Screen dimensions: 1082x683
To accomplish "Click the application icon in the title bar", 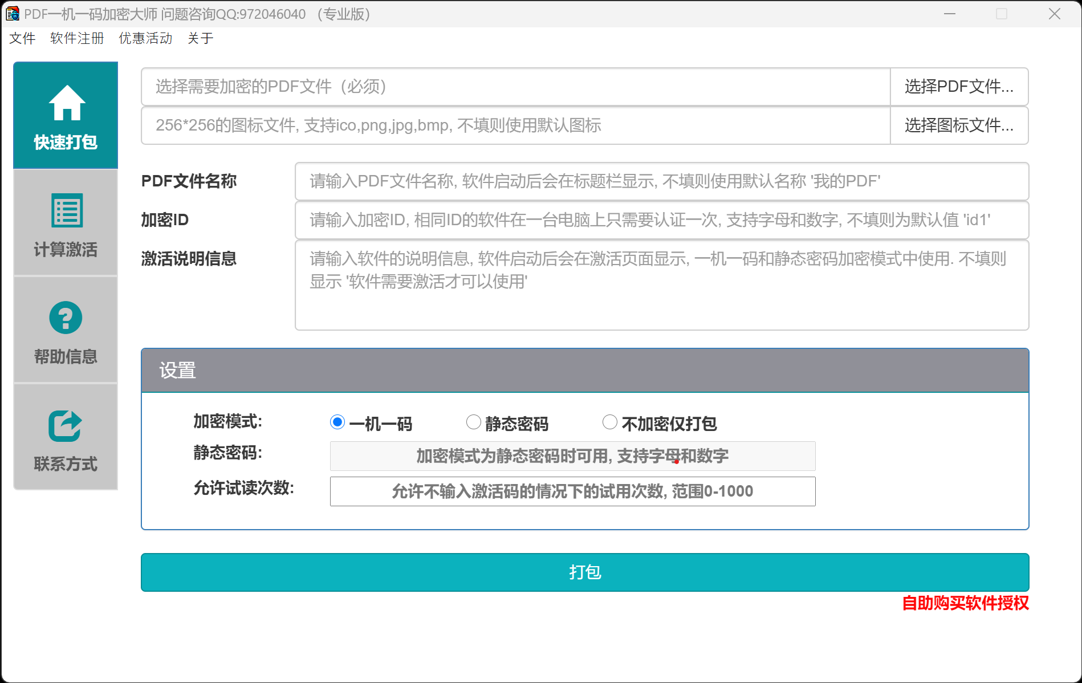I will point(12,14).
